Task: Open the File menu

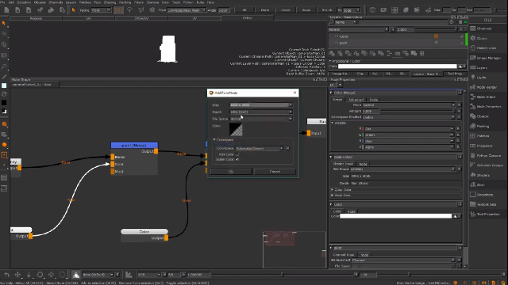Action: [x=3, y=2]
